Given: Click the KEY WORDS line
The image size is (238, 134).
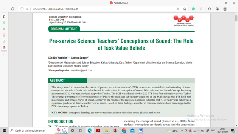Looking at the screenshot, I should point(105,113).
